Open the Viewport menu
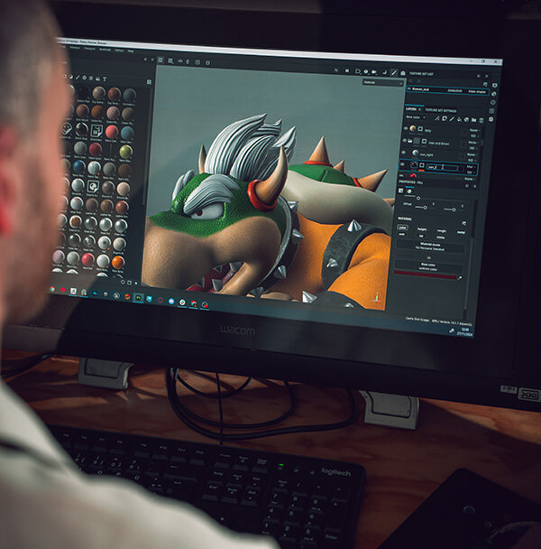Image resolution: width=541 pixels, height=549 pixels. (89, 49)
